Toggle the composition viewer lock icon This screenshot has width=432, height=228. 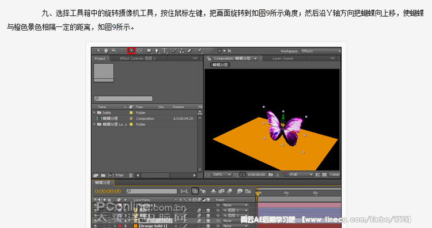pos(209,58)
